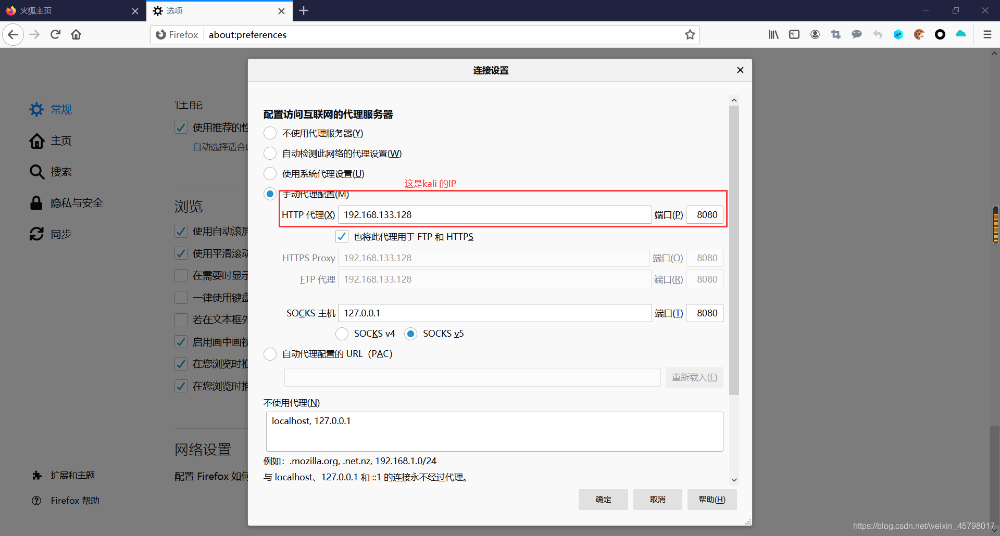This screenshot has width=1000, height=536.
Task: Click the 不使用代理 exceptions text area
Action: [495, 432]
